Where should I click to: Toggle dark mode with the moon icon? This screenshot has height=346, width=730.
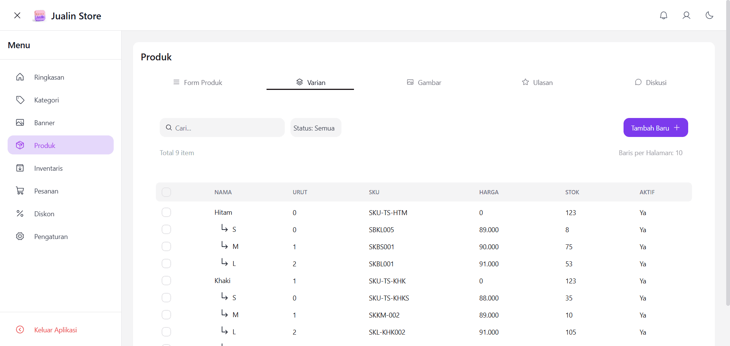[x=709, y=15]
